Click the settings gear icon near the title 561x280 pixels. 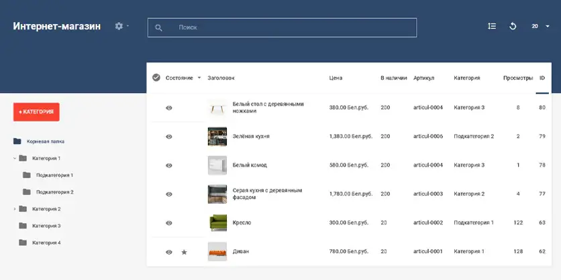click(119, 26)
